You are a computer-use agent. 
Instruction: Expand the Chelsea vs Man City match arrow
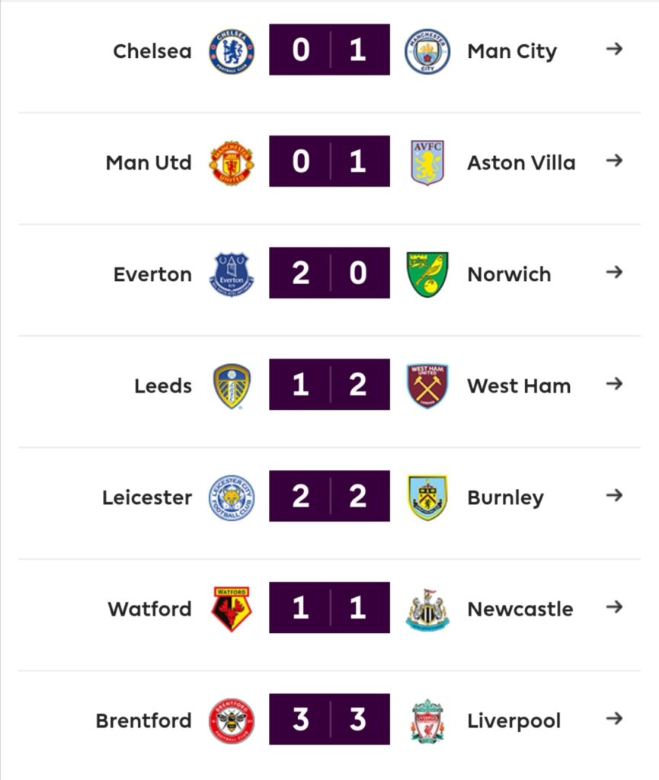pyautogui.click(x=614, y=50)
